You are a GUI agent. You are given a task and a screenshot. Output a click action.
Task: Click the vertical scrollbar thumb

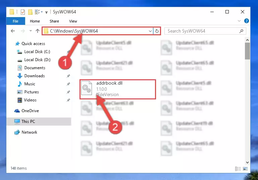tap(247, 51)
